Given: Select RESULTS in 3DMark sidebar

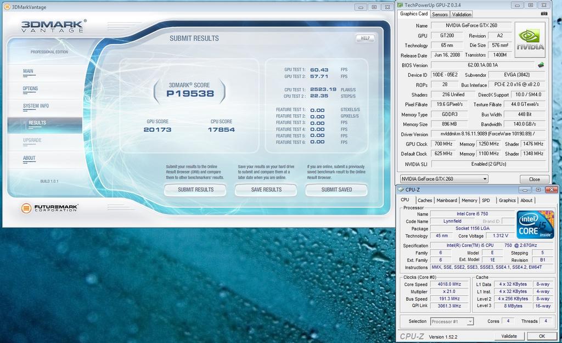Looking at the screenshot, I should pos(44,125).
